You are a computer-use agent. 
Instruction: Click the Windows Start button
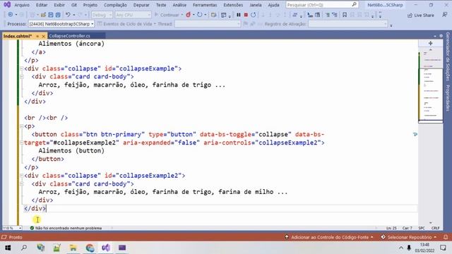pyautogui.click(x=8, y=248)
